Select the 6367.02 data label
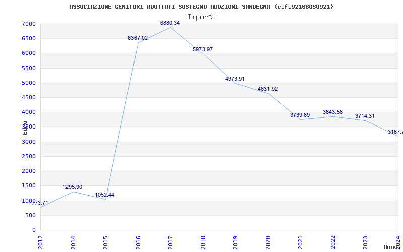The image size is (403, 252). click(x=138, y=38)
